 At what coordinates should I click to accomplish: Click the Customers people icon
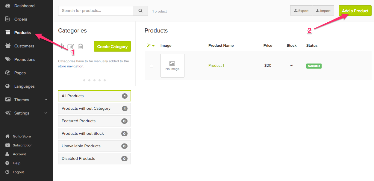(x=8, y=46)
